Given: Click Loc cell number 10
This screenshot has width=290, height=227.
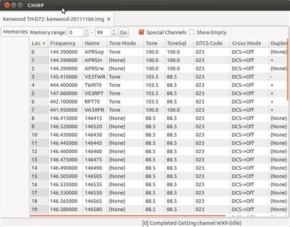Looking at the screenshot, I should point(39,135).
